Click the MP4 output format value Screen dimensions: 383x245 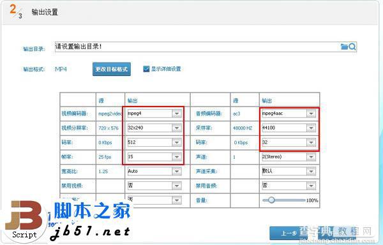pos(61,70)
